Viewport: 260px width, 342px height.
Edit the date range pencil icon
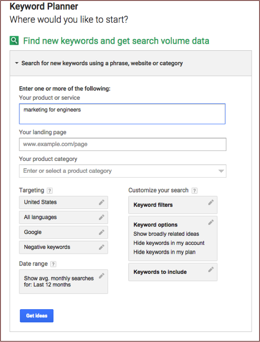pos(102,276)
